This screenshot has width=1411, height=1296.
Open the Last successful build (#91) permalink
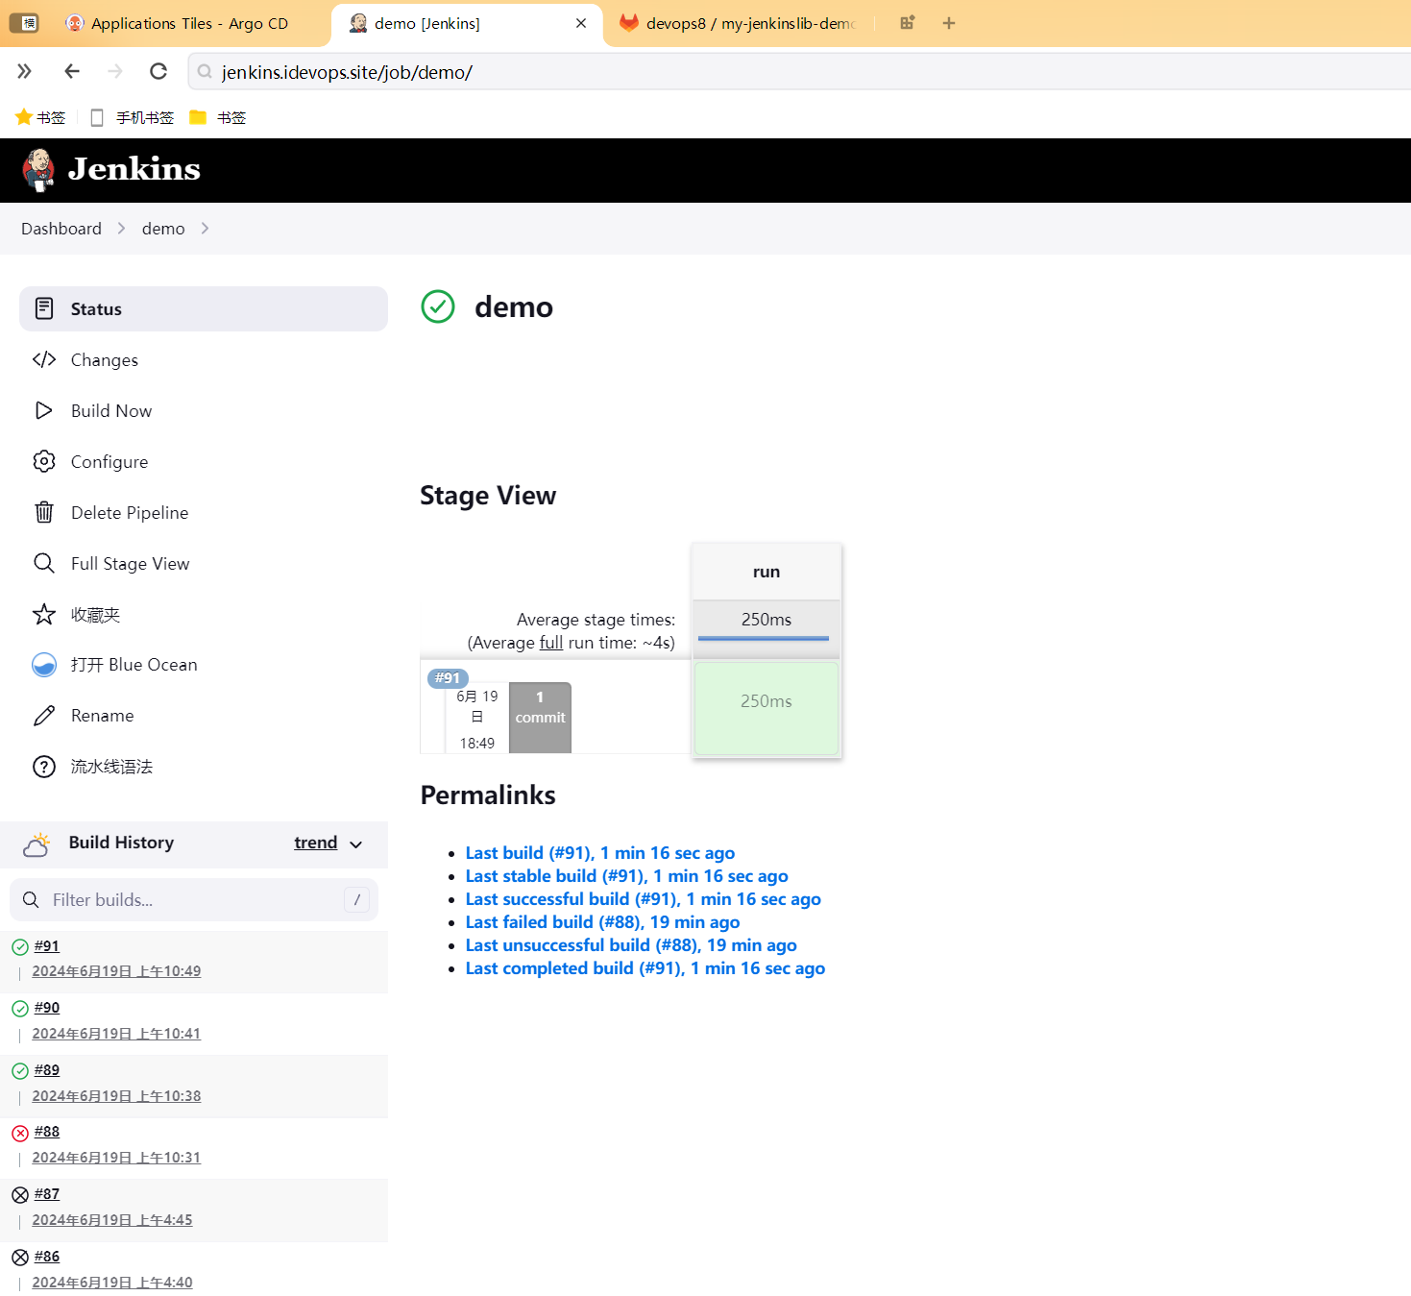coord(643,899)
